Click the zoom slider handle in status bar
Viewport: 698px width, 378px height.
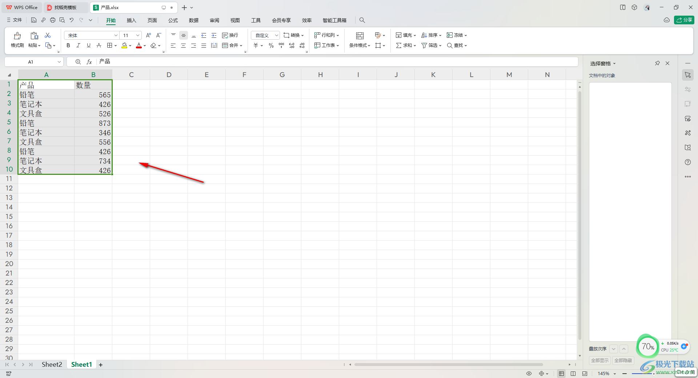pos(653,374)
